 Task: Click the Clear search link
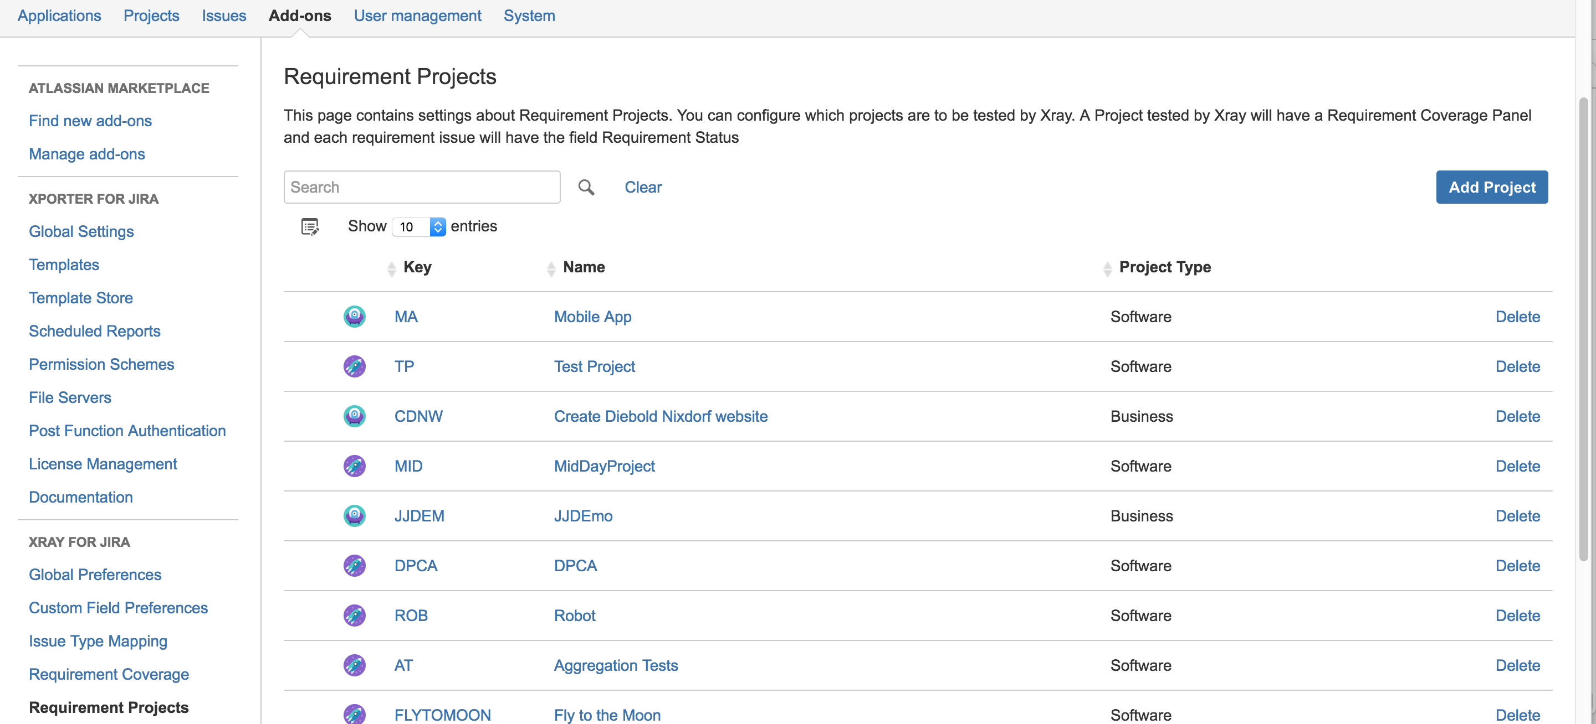(x=643, y=187)
